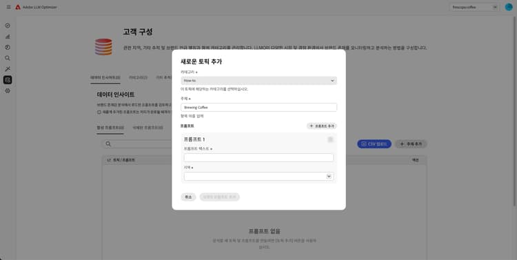Open the wand tools sidebar icon
Image resolution: width=517 pixels, height=260 pixels.
click(8, 69)
